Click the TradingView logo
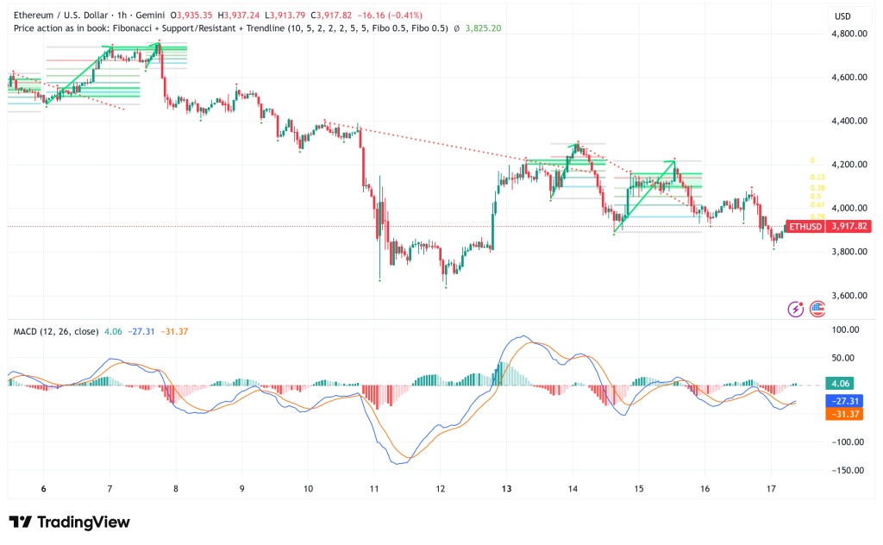Image resolution: width=883 pixels, height=545 pixels. tap(69, 523)
